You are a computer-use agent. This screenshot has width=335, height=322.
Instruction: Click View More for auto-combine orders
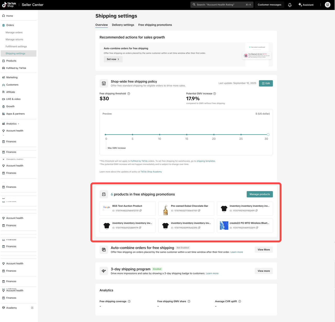tap(264, 250)
